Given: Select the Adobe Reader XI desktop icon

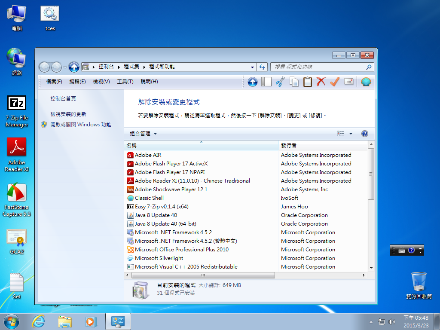Looking at the screenshot, I should point(17,155).
